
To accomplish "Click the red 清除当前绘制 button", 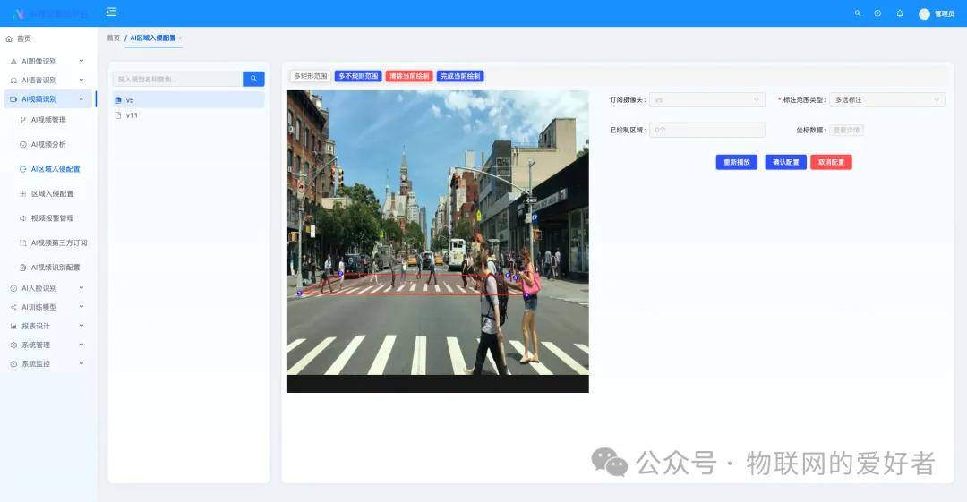I will coord(409,76).
